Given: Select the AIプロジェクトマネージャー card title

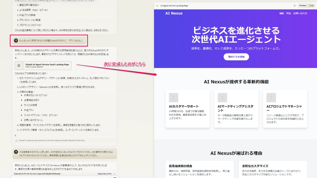Looking at the screenshot, I should [x=284, y=108].
